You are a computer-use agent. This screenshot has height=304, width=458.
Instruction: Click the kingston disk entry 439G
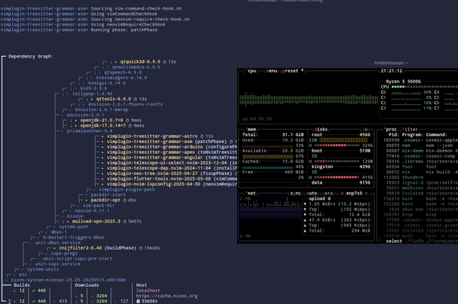tap(341, 166)
